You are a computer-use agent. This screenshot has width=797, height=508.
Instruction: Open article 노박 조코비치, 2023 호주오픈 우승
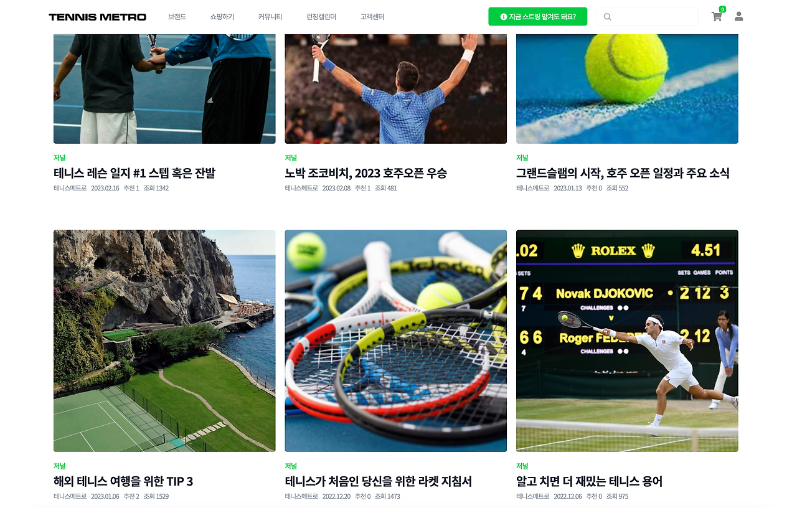tap(366, 173)
